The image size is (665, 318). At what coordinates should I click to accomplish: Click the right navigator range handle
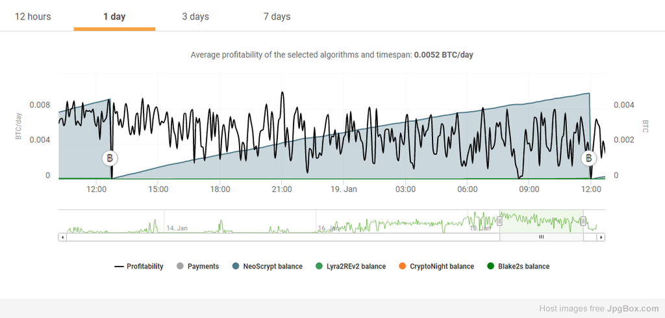coord(583,221)
